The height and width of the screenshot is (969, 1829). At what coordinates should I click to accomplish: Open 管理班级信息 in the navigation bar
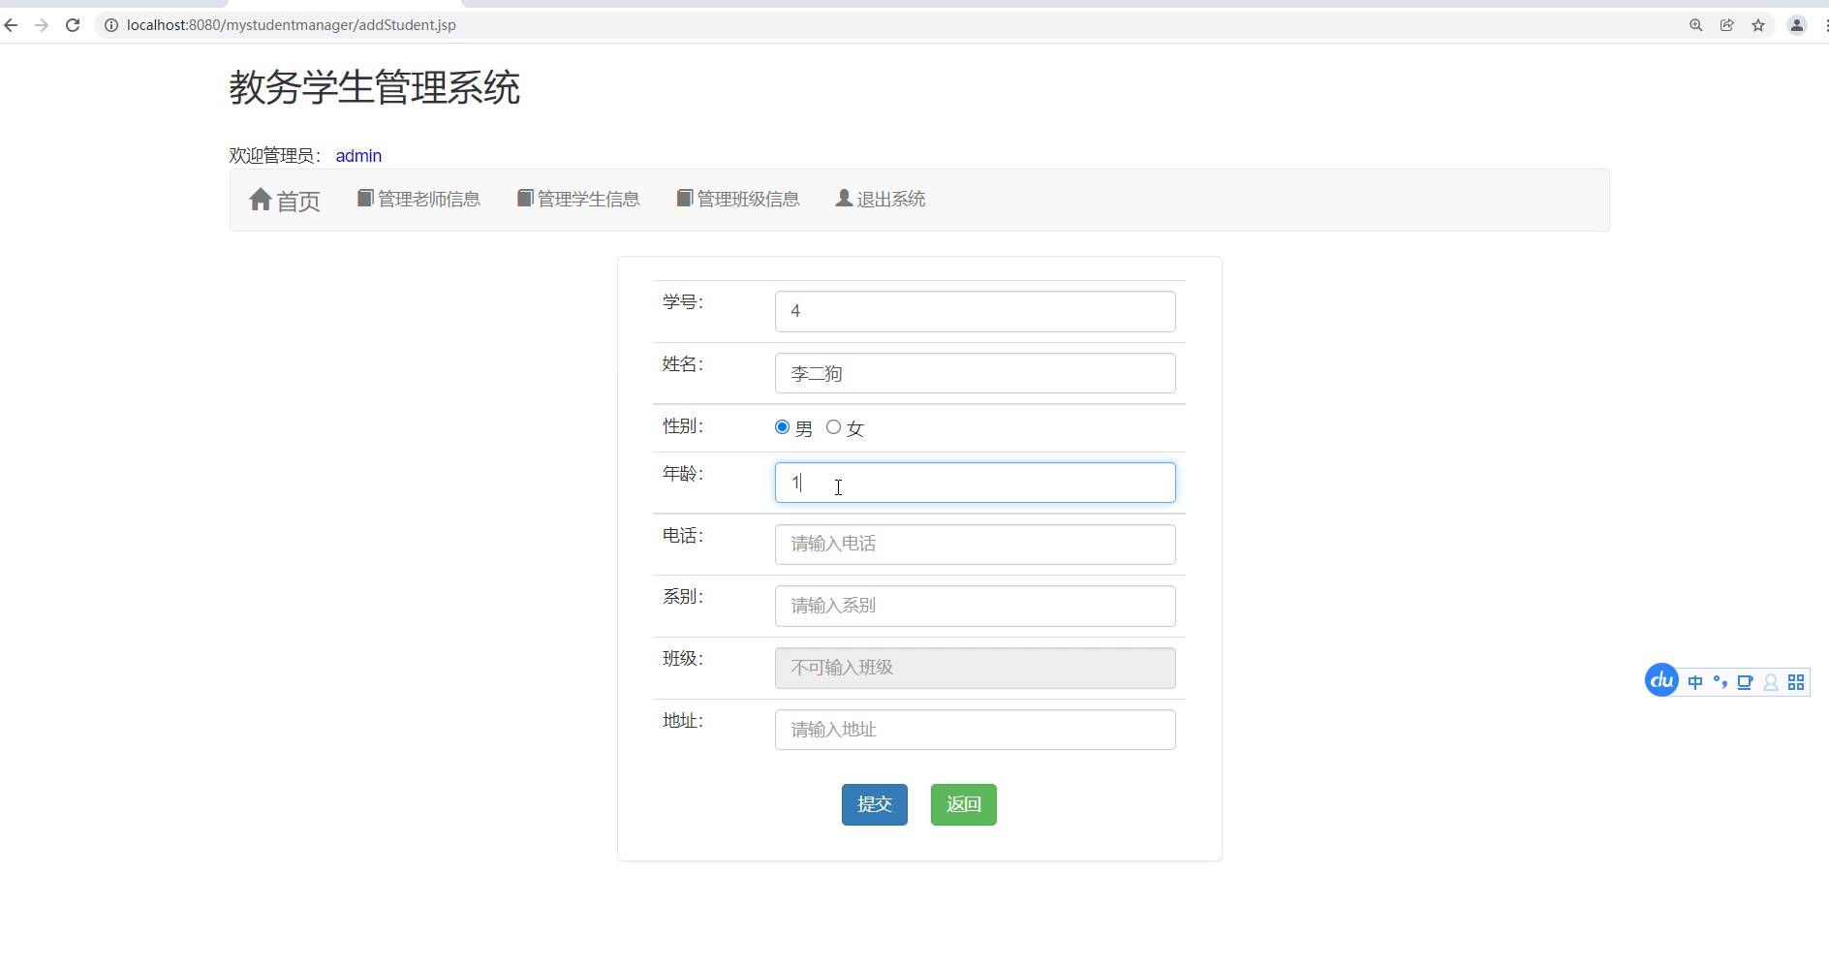pos(738,199)
